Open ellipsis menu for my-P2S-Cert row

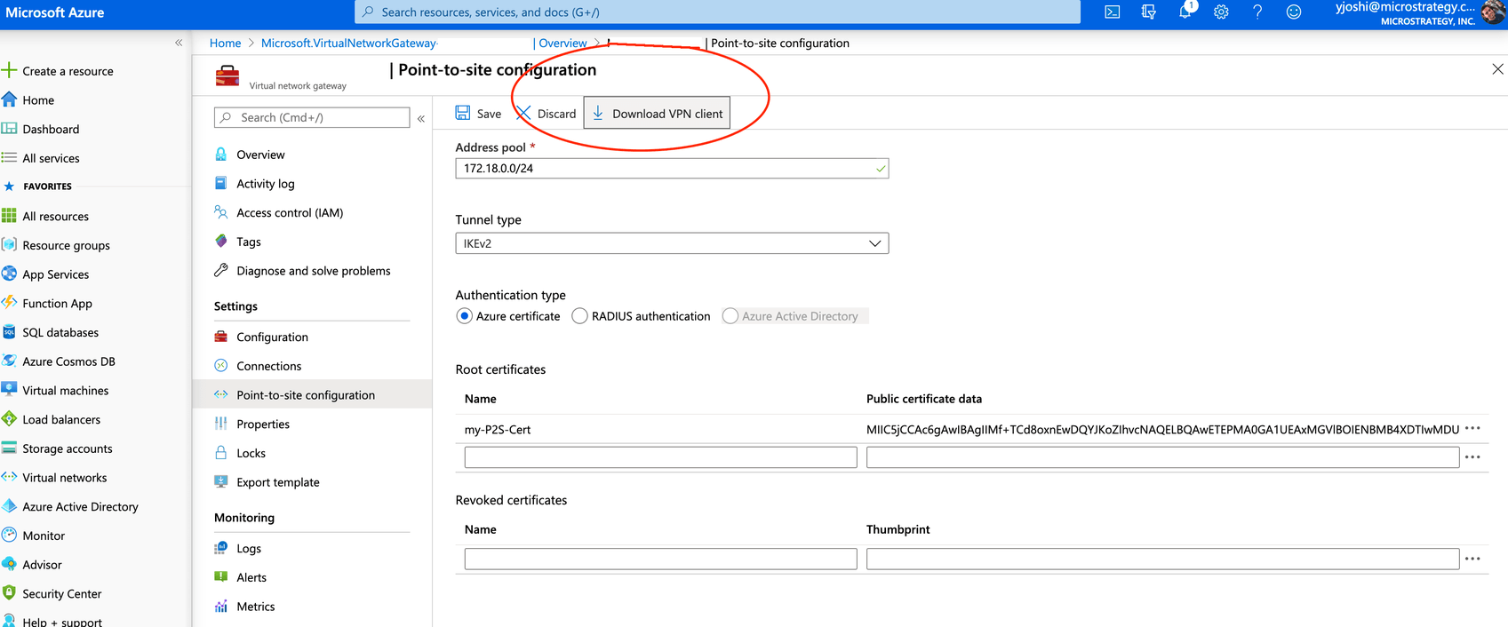(1472, 429)
